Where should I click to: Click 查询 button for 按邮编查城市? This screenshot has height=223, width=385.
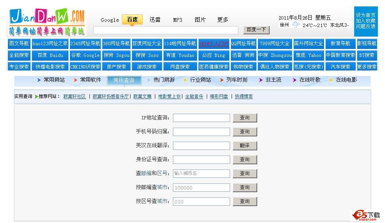pyautogui.click(x=245, y=188)
